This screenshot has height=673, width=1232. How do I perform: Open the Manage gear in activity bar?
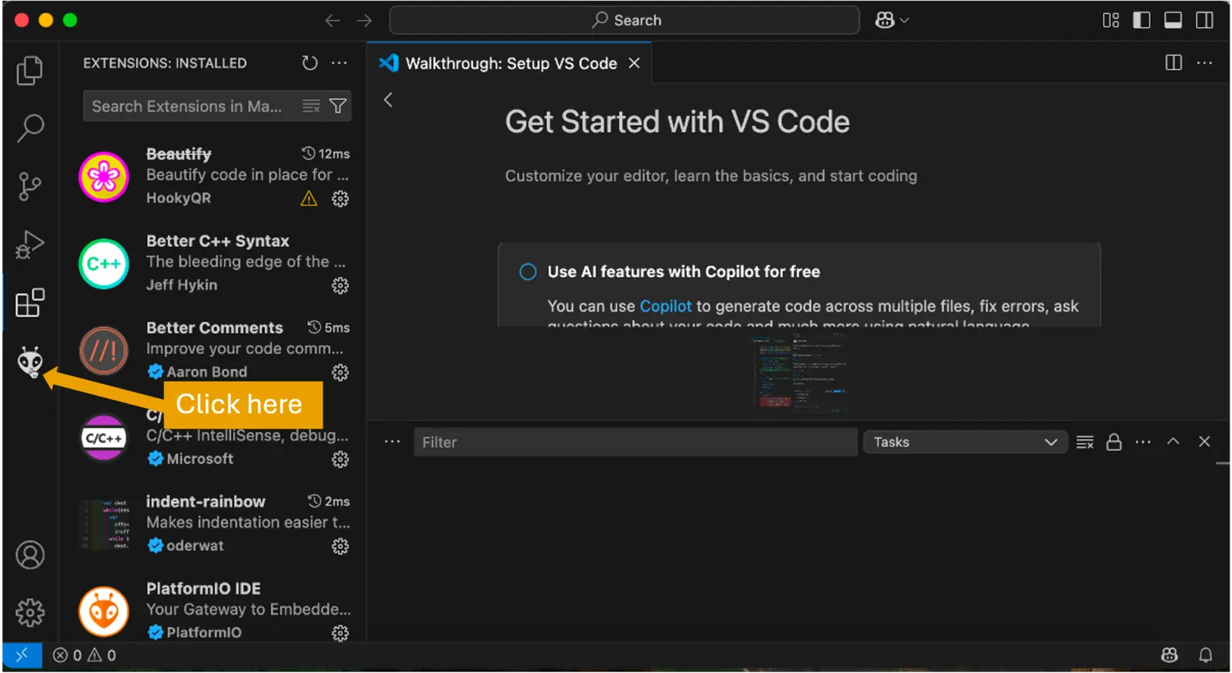(30, 613)
